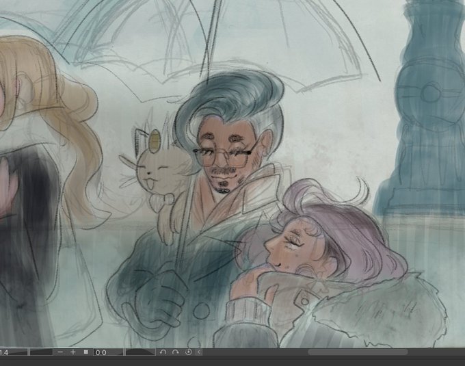Click the zoom out minus button
The image size is (465, 366).
[x=60, y=352]
